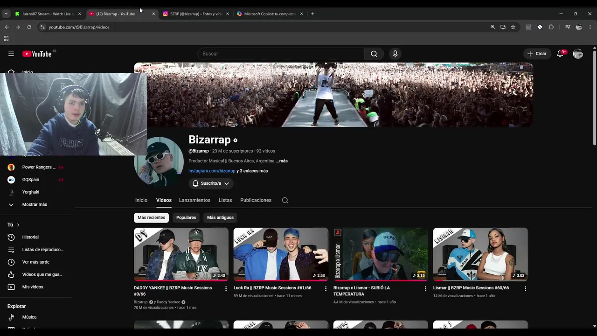The width and height of the screenshot is (597, 336).
Task: Open Power Rangers subscription channel
Action: point(35,167)
